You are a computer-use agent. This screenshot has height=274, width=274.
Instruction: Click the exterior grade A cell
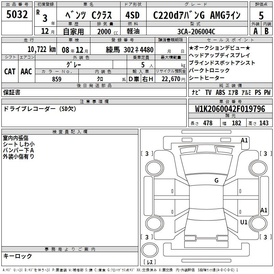coord(255,31)
